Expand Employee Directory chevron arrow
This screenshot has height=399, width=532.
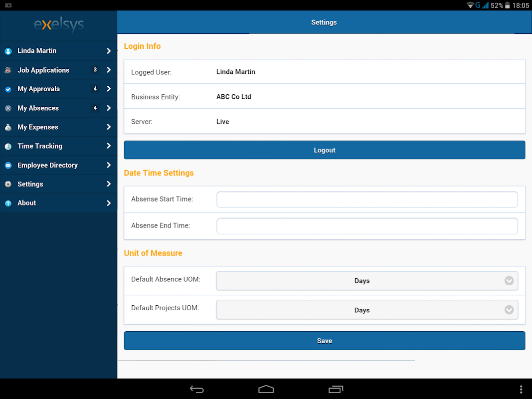coord(109,165)
